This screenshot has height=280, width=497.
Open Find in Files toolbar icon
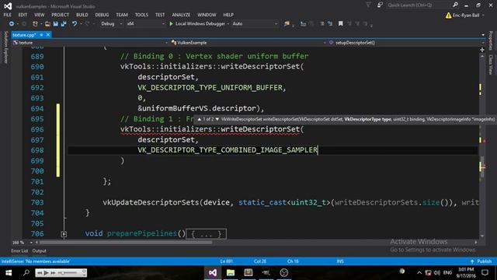coord(287,24)
